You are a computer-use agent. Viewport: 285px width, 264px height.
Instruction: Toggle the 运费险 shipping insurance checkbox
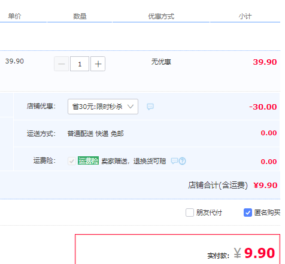72,161
